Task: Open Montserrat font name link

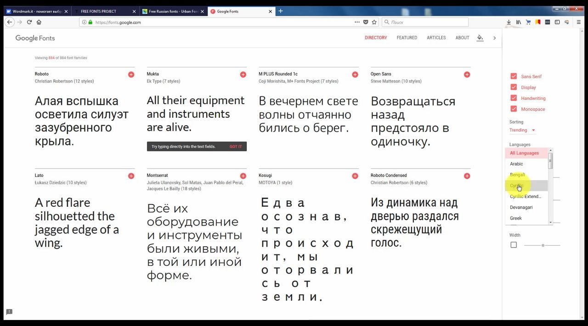Action: (157, 175)
